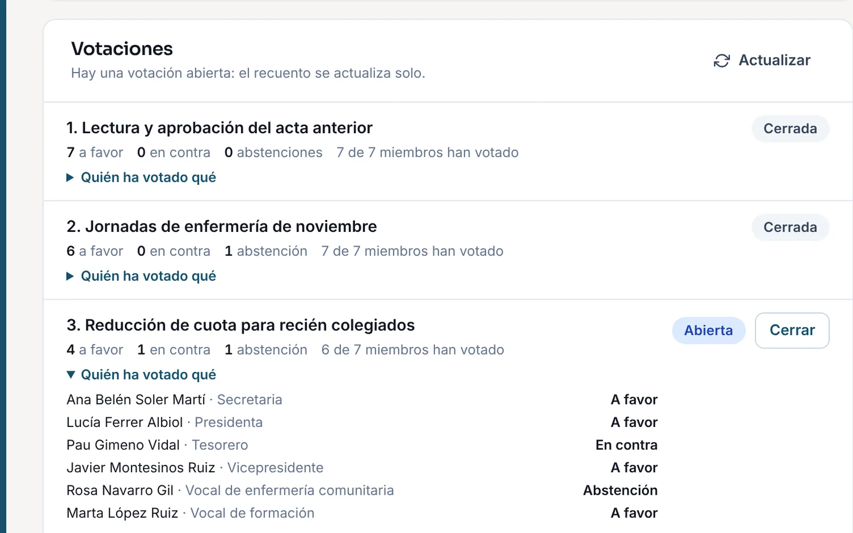Click the Actualizar button label
The height and width of the screenshot is (533, 853).
pos(774,60)
